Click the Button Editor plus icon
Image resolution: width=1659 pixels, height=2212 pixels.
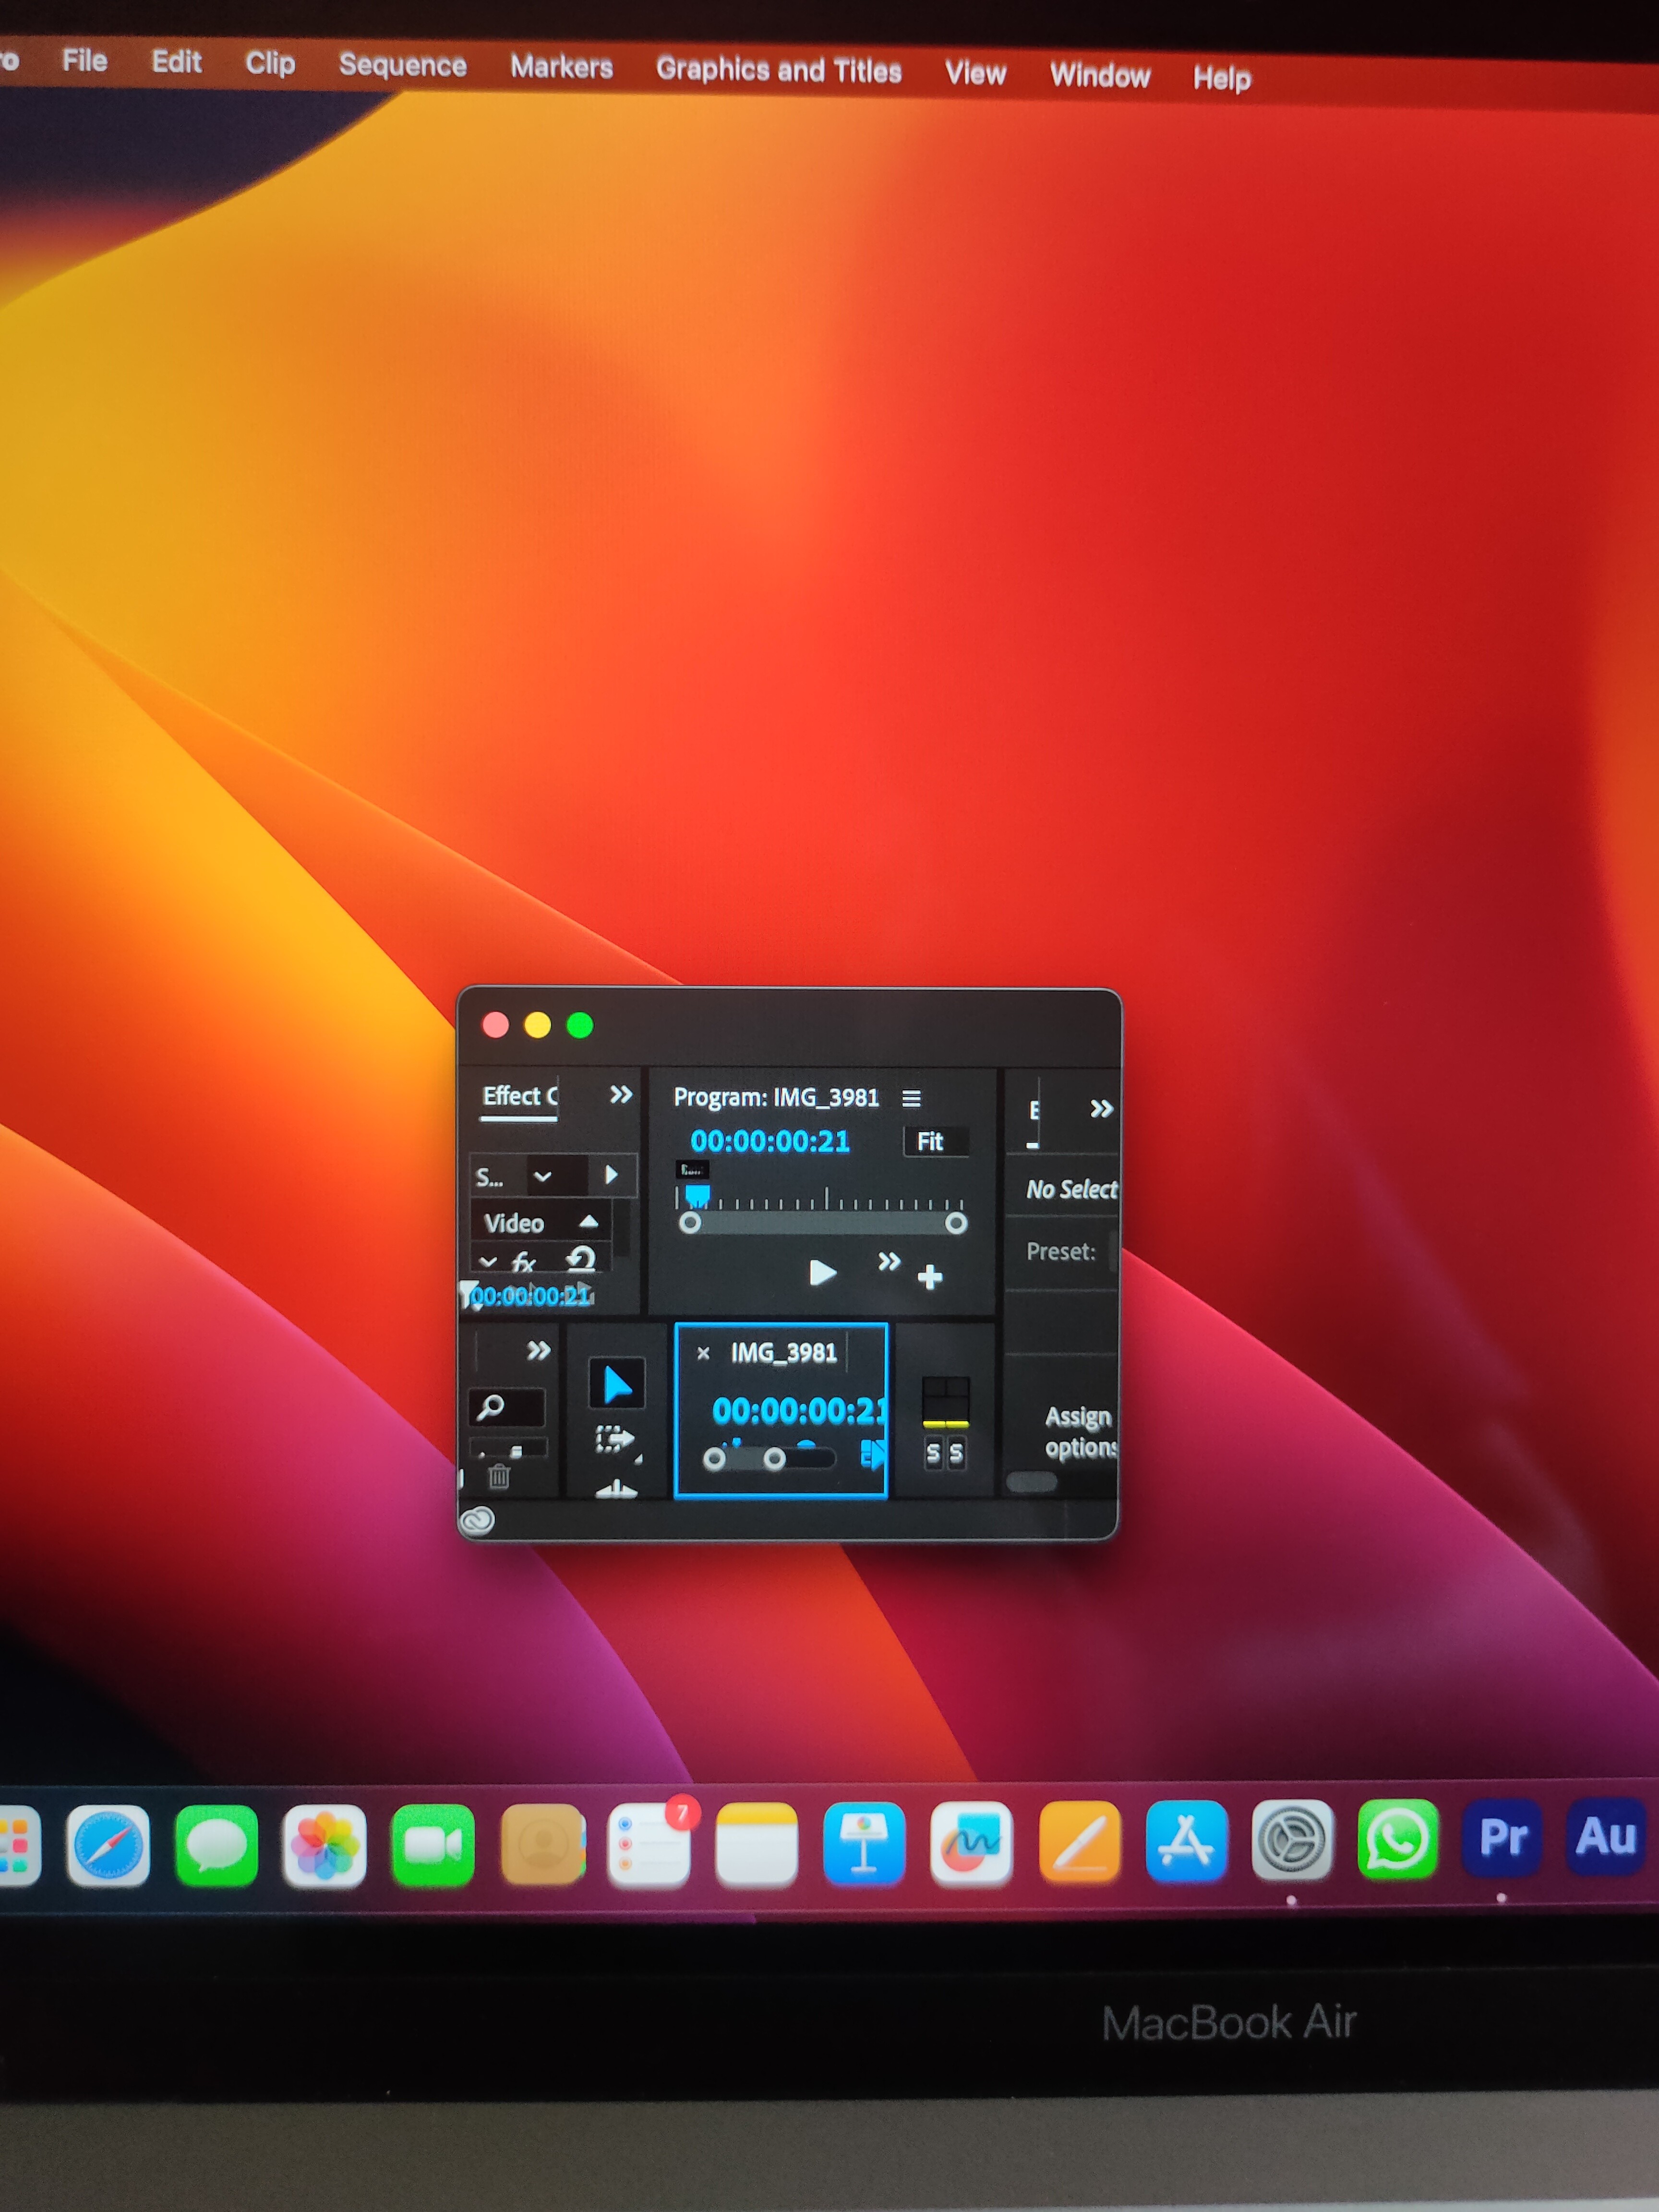pyautogui.click(x=929, y=1277)
